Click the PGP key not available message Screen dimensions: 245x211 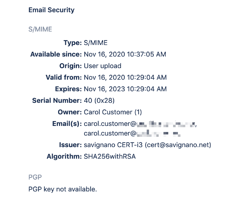(x=63, y=189)
